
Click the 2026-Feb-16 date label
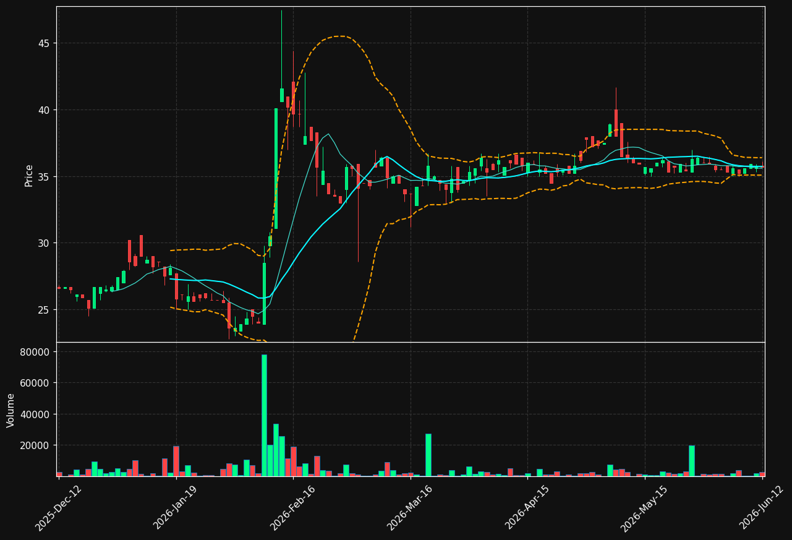tap(293, 508)
